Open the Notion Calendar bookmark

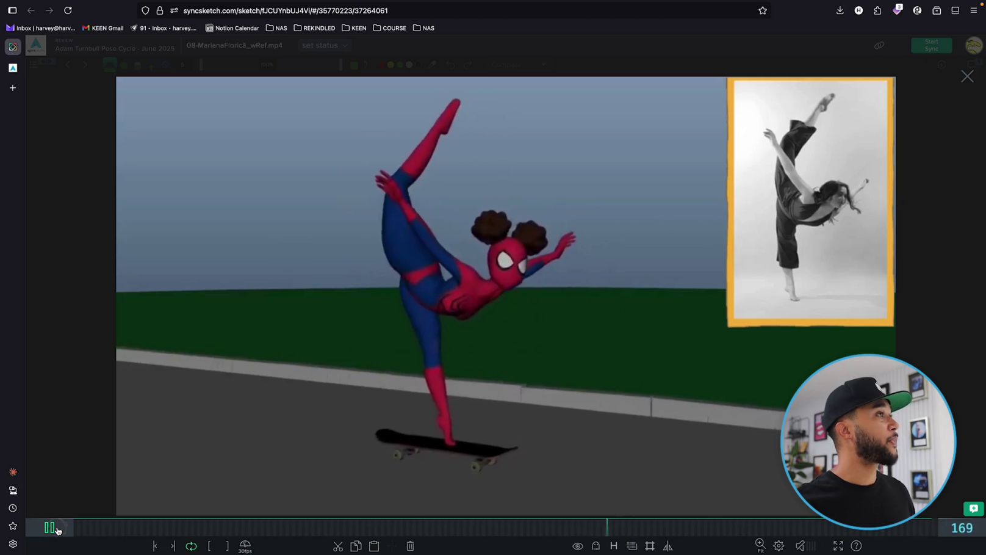[232, 28]
